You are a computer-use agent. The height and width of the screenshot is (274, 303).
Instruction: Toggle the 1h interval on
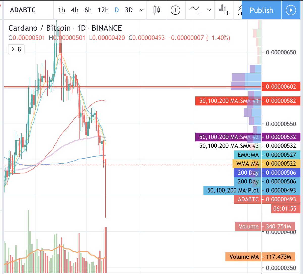[61, 10]
